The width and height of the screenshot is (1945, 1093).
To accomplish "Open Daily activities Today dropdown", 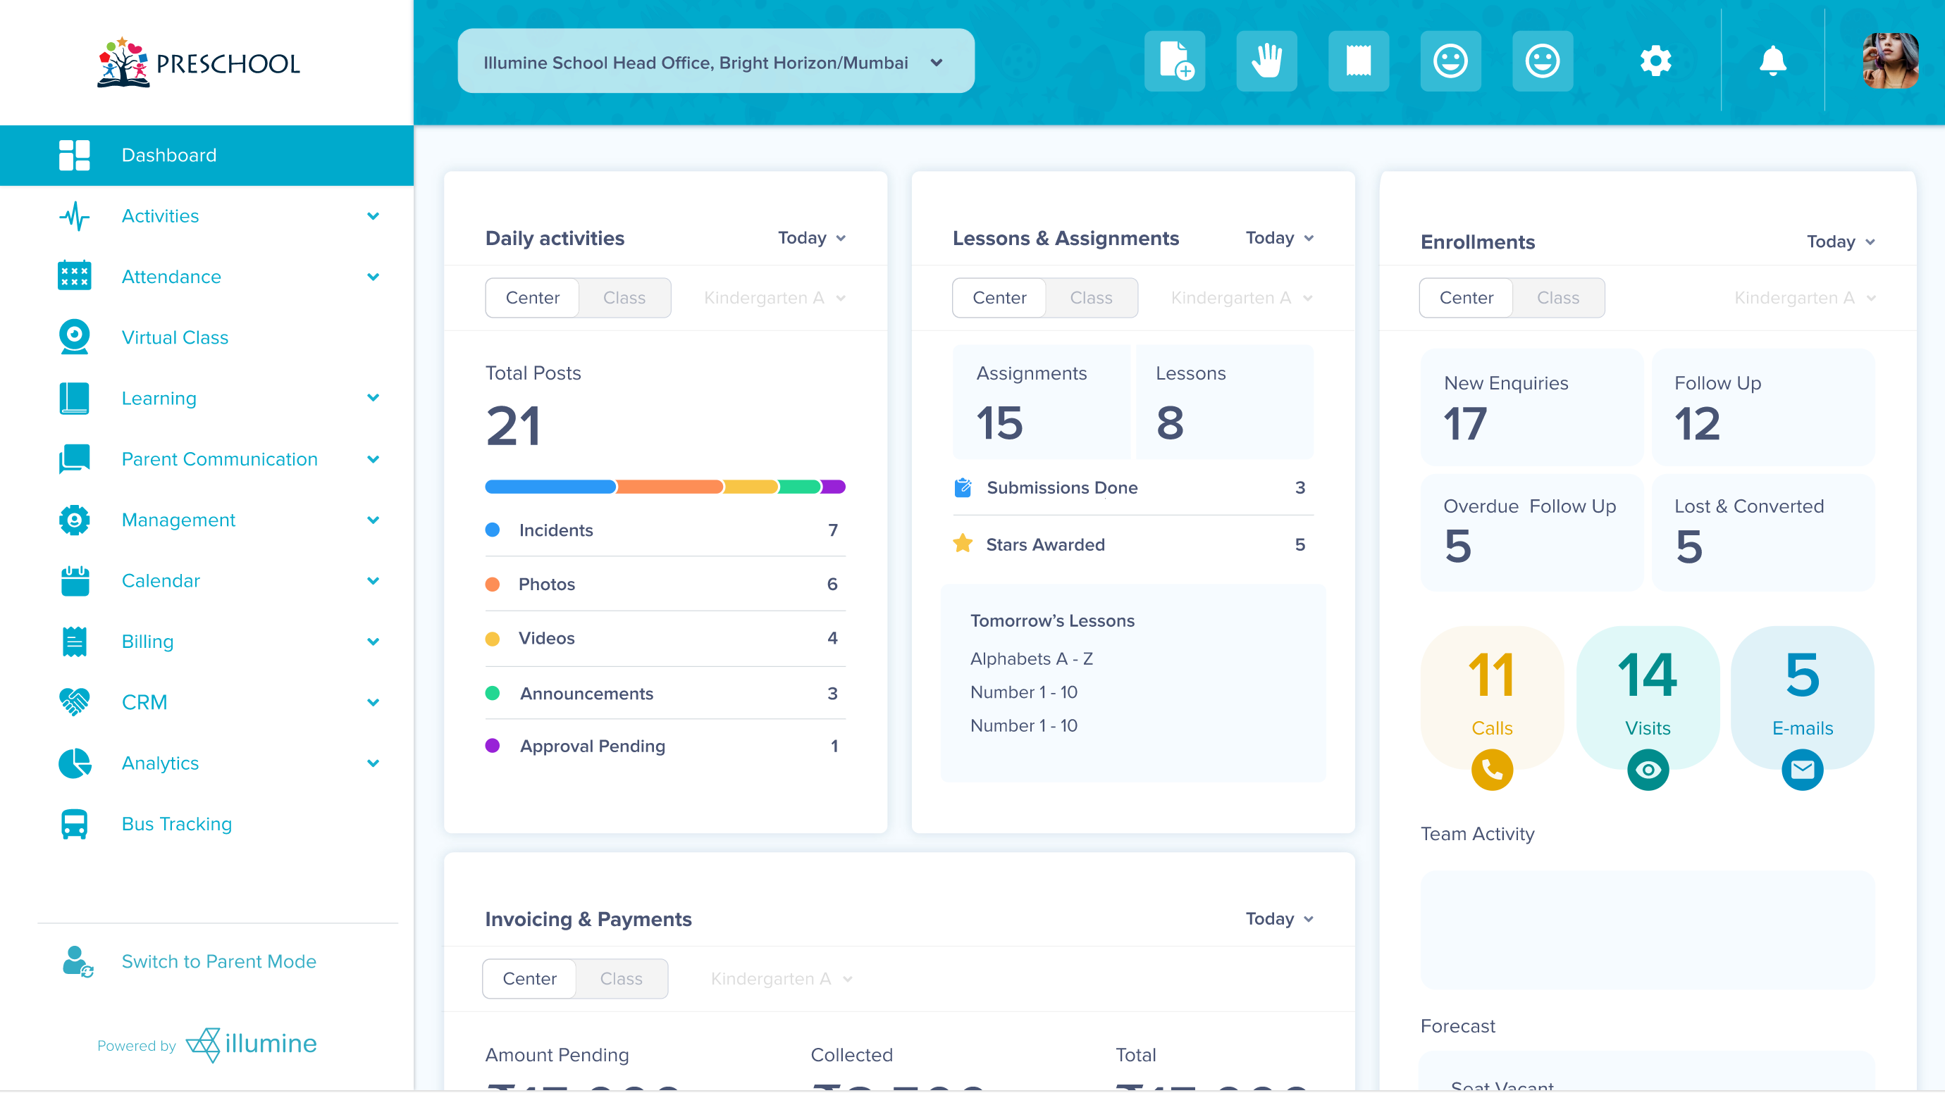I will [811, 238].
